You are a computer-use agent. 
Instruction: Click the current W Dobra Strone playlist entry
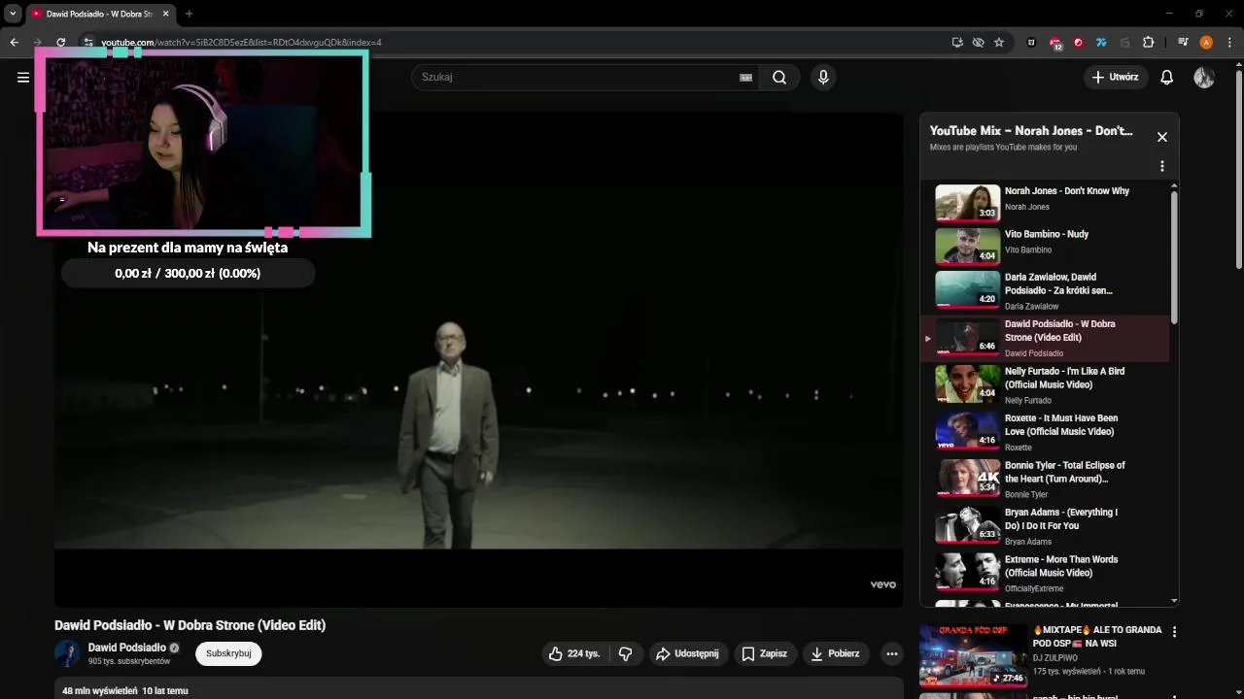1045,338
